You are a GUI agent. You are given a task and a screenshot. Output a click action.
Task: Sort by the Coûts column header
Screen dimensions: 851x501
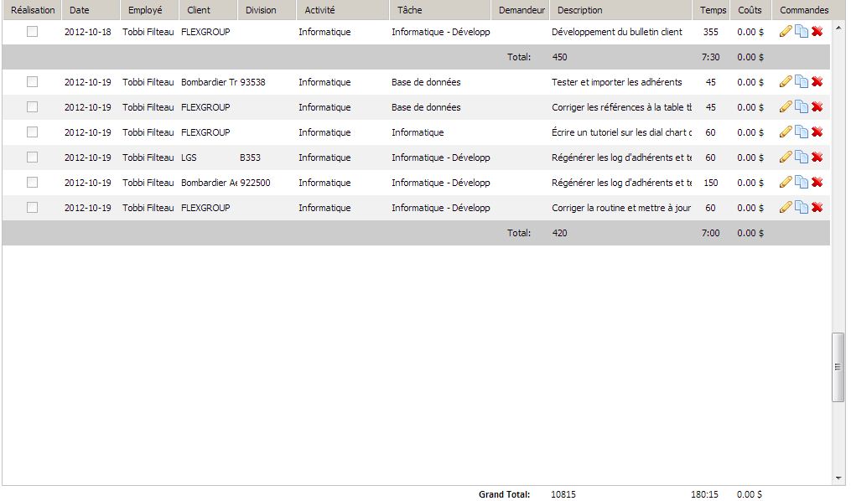[x=750, y=10]
